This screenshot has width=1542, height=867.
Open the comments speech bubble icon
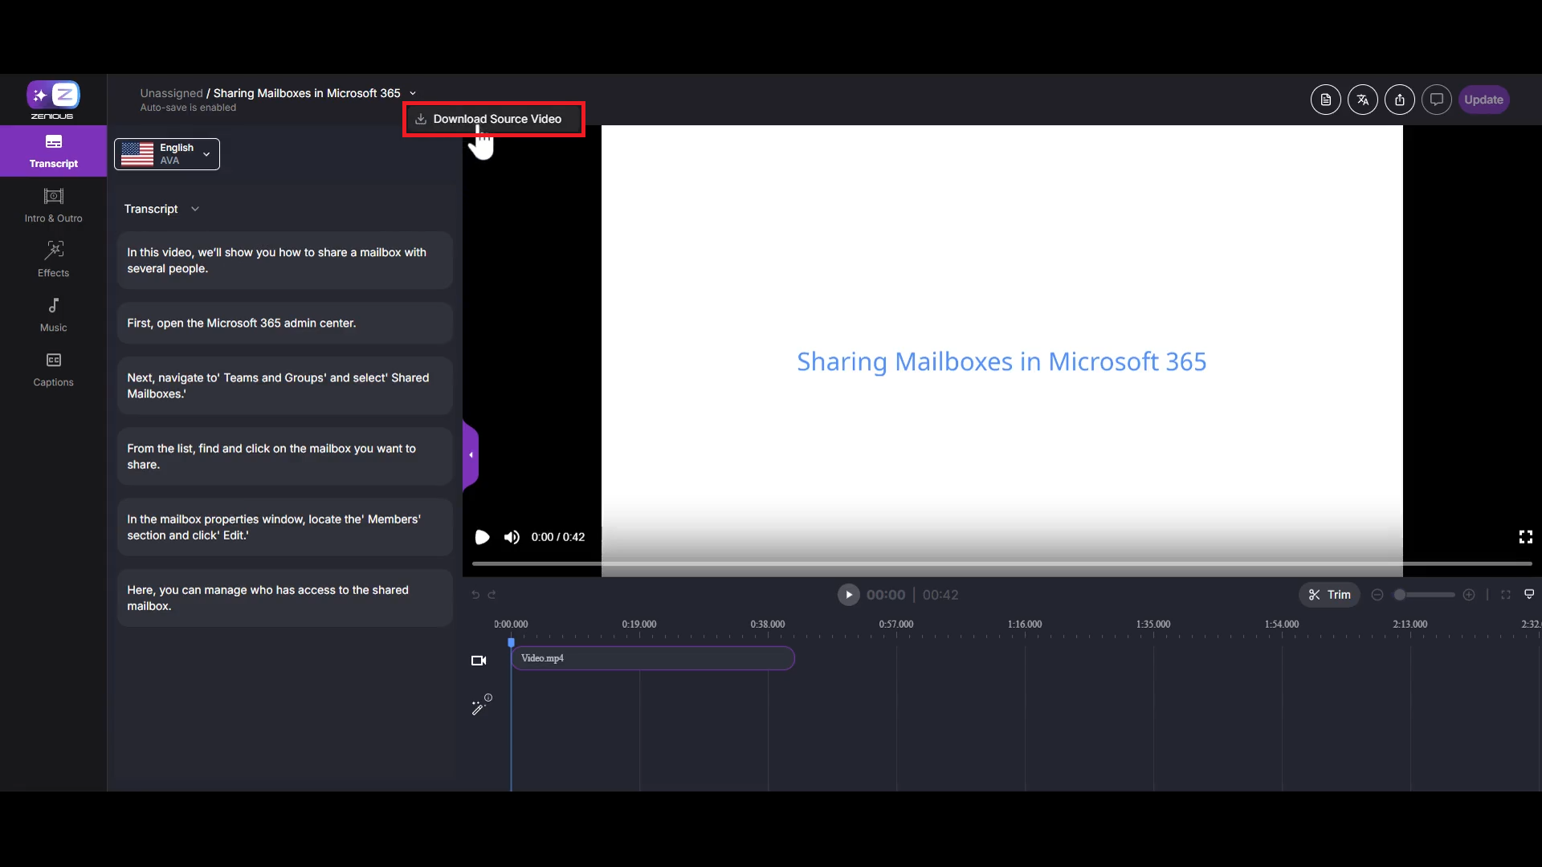(1436, 100)
